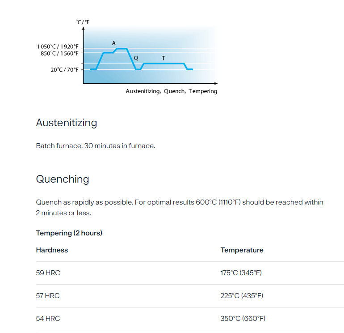This screenshot has width=344, height=333.
Task: Click the 'A' label on the chart
Action: (114, 43)
